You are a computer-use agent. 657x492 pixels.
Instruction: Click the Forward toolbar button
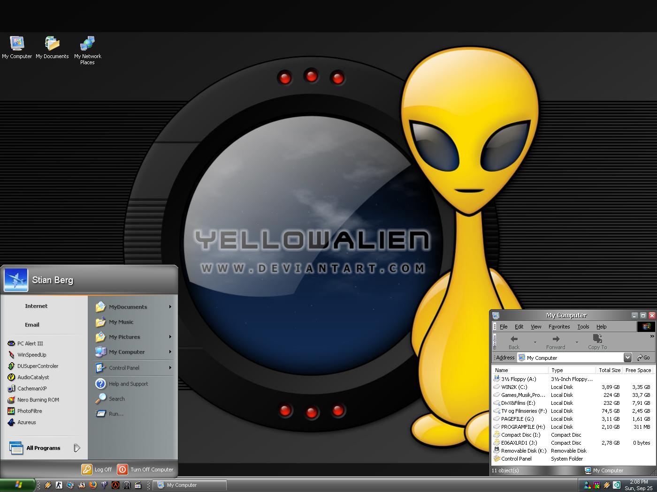(556, 342)
